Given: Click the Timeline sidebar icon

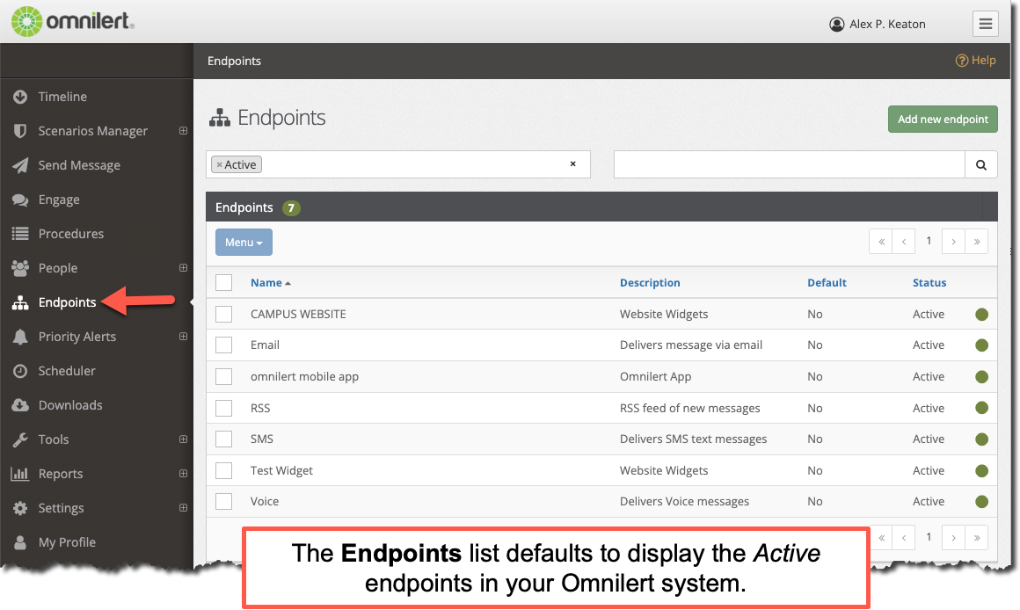Looking at the screenshot, I should click(x=20, y=97).
